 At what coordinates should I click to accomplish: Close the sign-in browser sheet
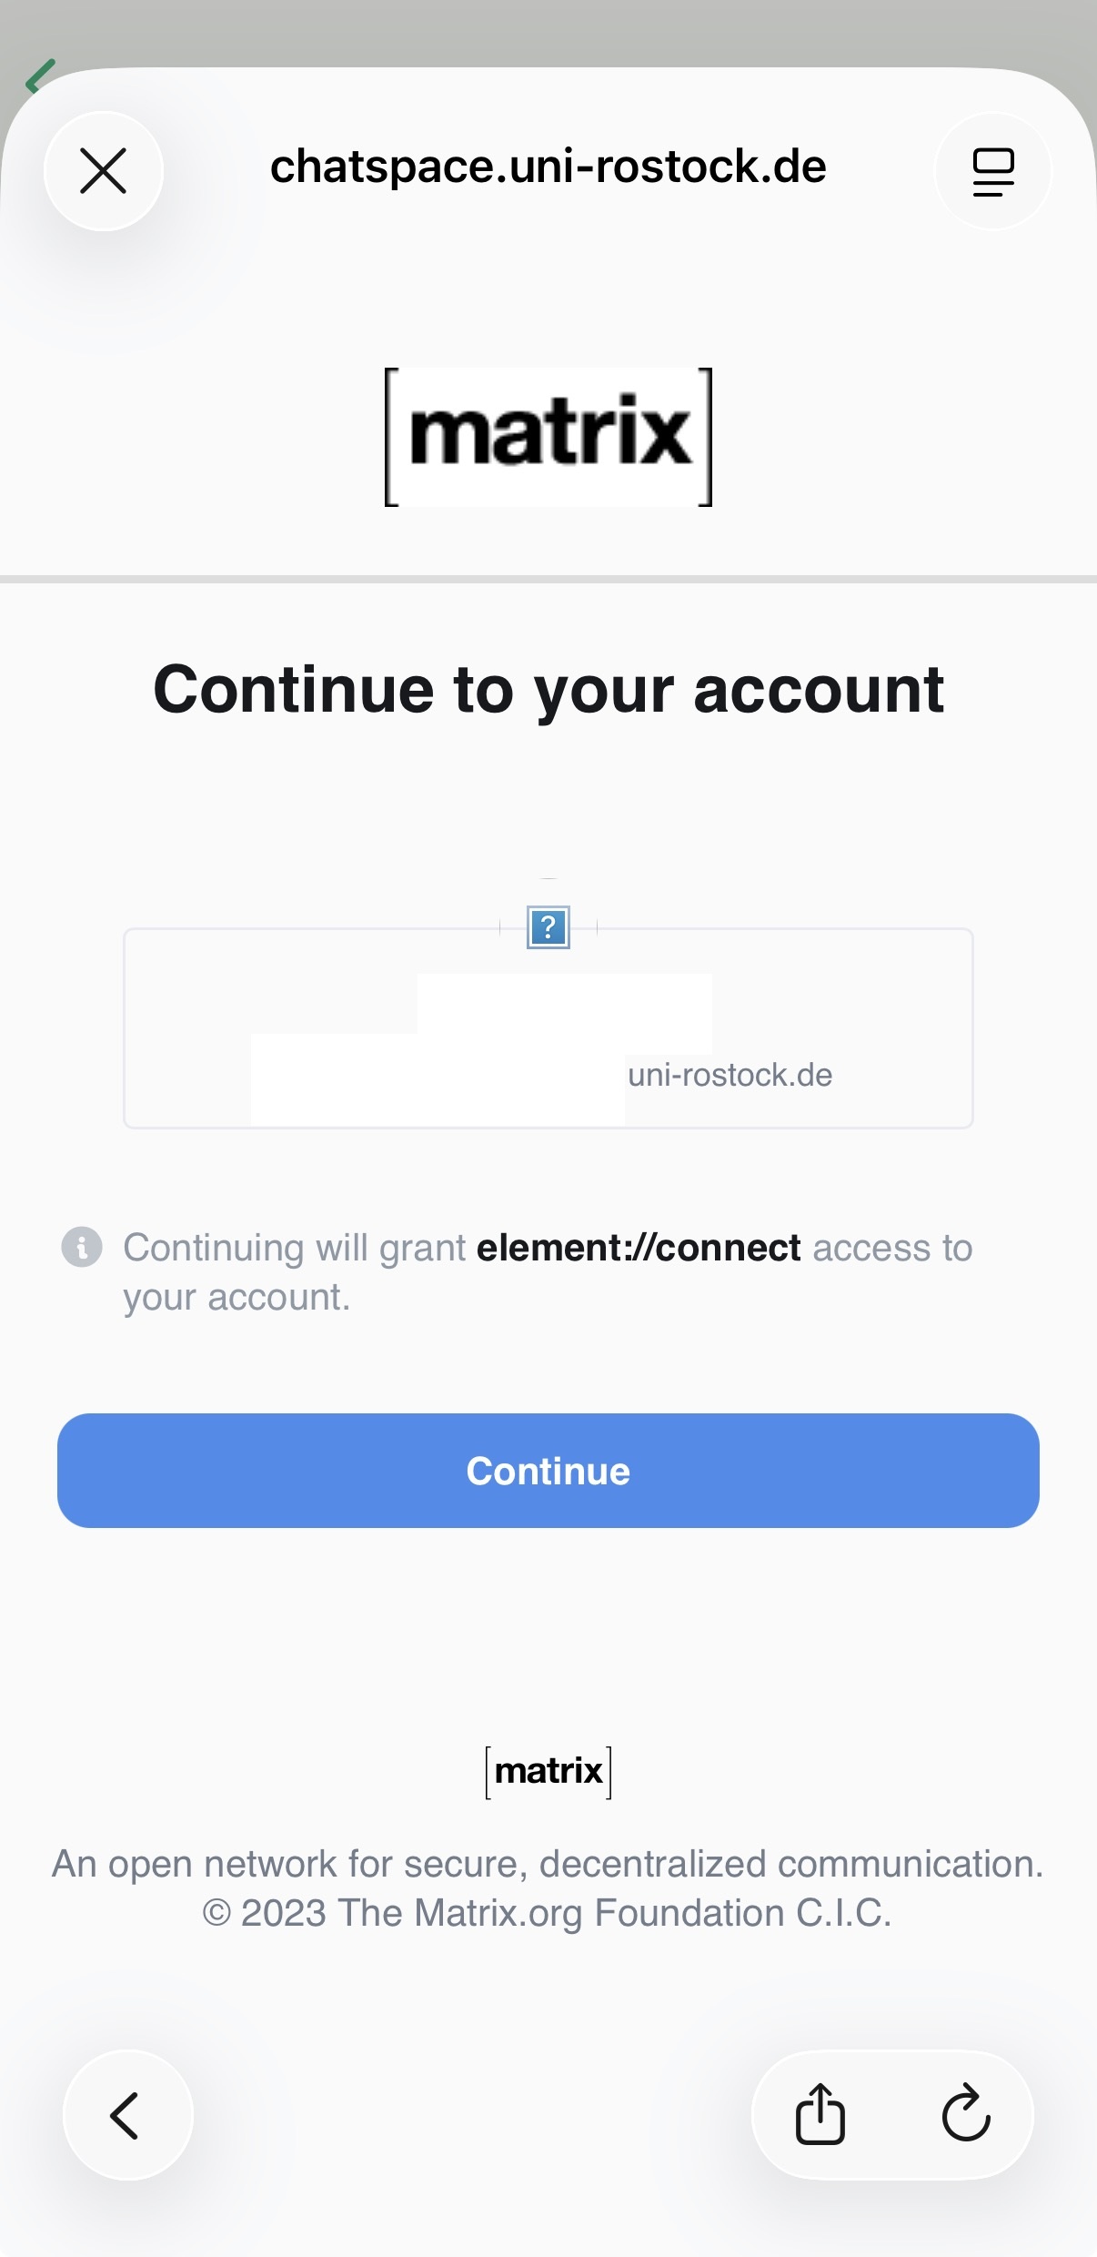tap(104, 171)
